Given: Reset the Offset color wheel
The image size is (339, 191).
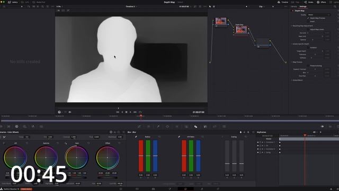Looking at the screenshot, I should [119, 143].
